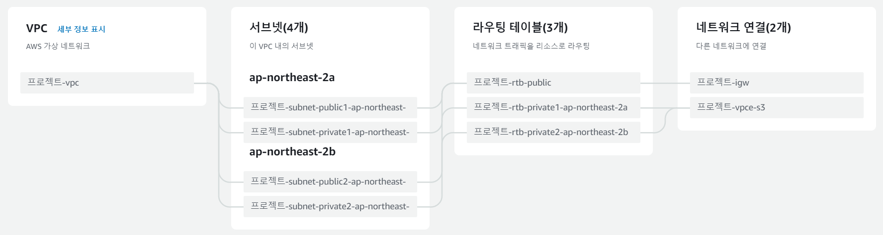Select the 프로젝트-rtb-public route table
883x235 pixels.
[553, 83]
